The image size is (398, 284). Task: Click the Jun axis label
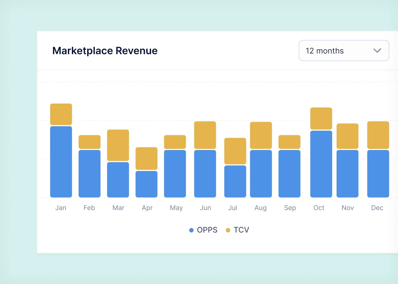[206, 208]
